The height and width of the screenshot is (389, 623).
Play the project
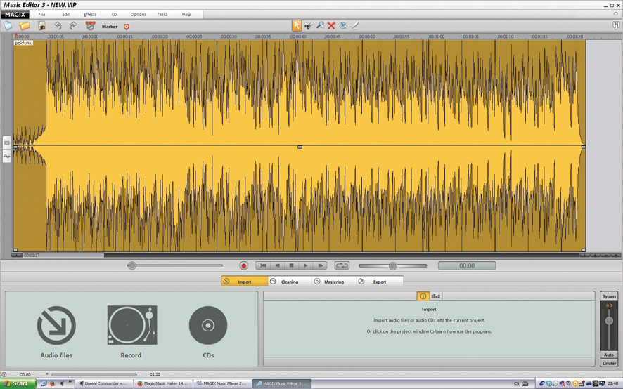pos(305,265)
